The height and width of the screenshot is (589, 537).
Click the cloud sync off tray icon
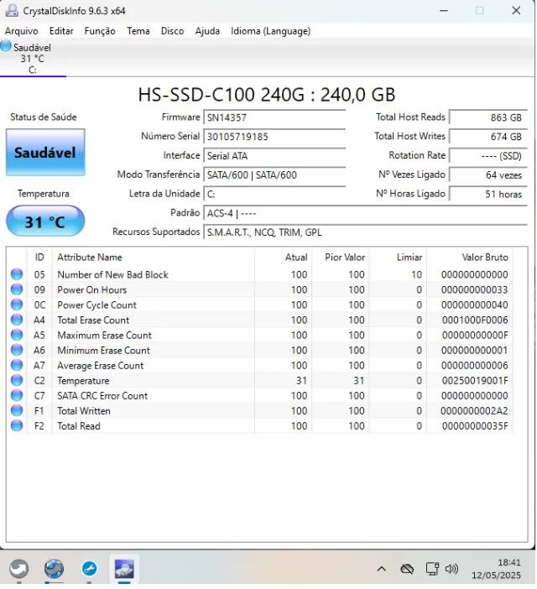[407, 569]
